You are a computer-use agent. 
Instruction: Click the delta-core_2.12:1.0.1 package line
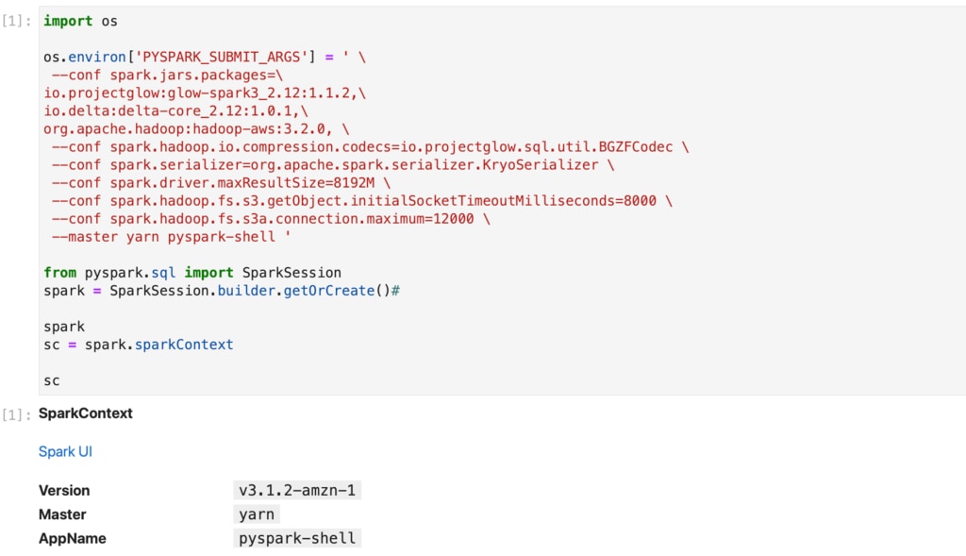click(x=175, y=111)
